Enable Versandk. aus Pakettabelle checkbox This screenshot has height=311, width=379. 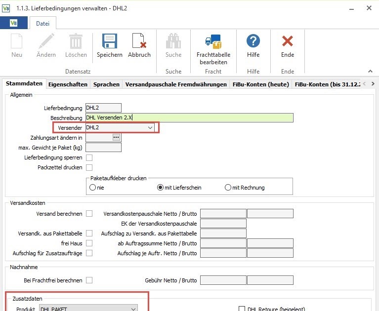pos(89,233)
